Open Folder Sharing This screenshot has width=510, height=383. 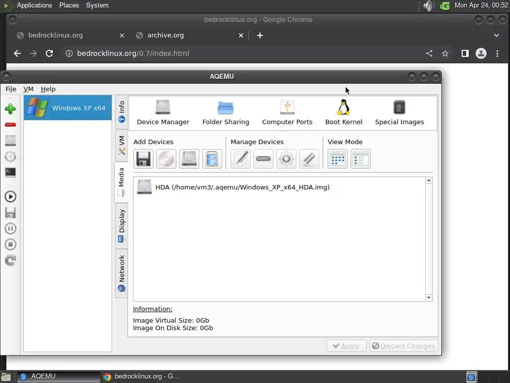[x=226, y=112]
